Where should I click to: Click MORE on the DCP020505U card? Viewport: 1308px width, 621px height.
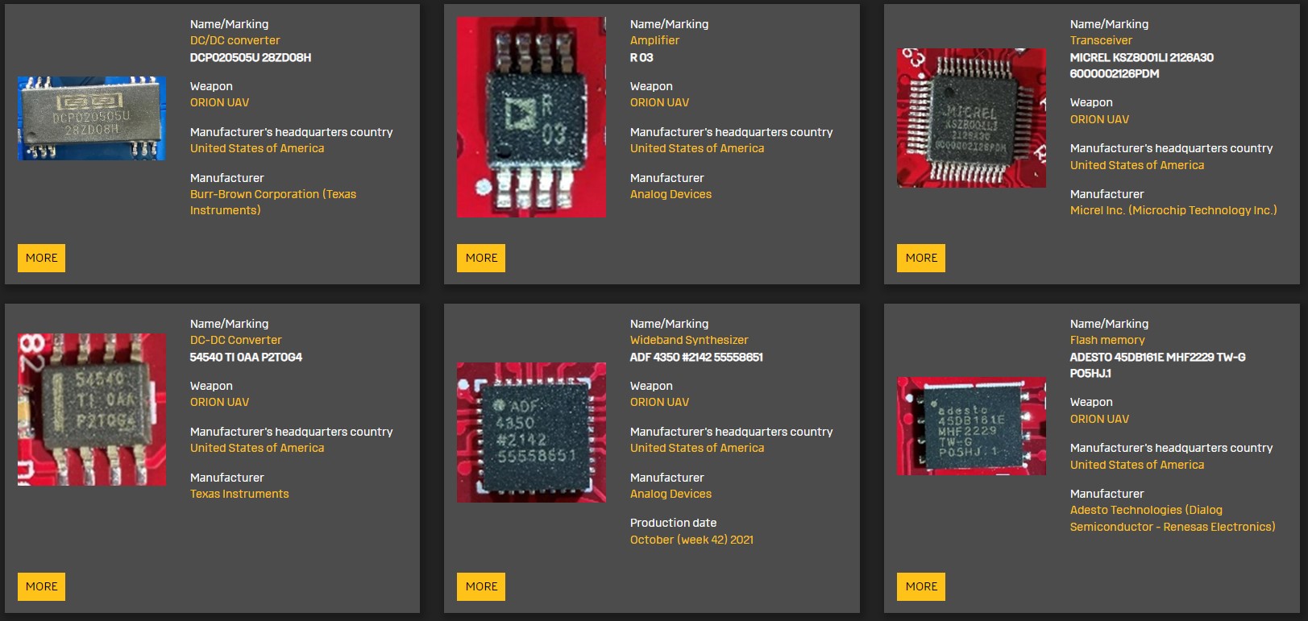pyautogui.click(x=41, y=258)
